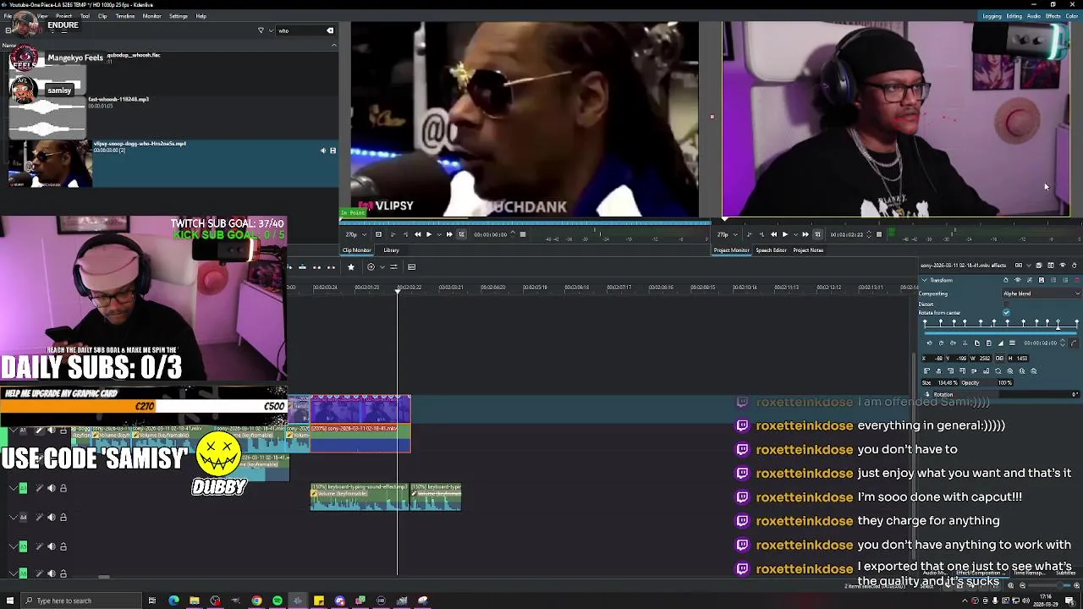The width and height of the screenshot is (1083, 609).
Task: Expand the bin filter options arrow
Action: click(x=271, y=30)
